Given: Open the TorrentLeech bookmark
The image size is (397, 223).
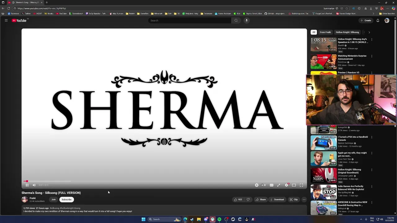Looking at the screenshot, I should coord(76,14).
